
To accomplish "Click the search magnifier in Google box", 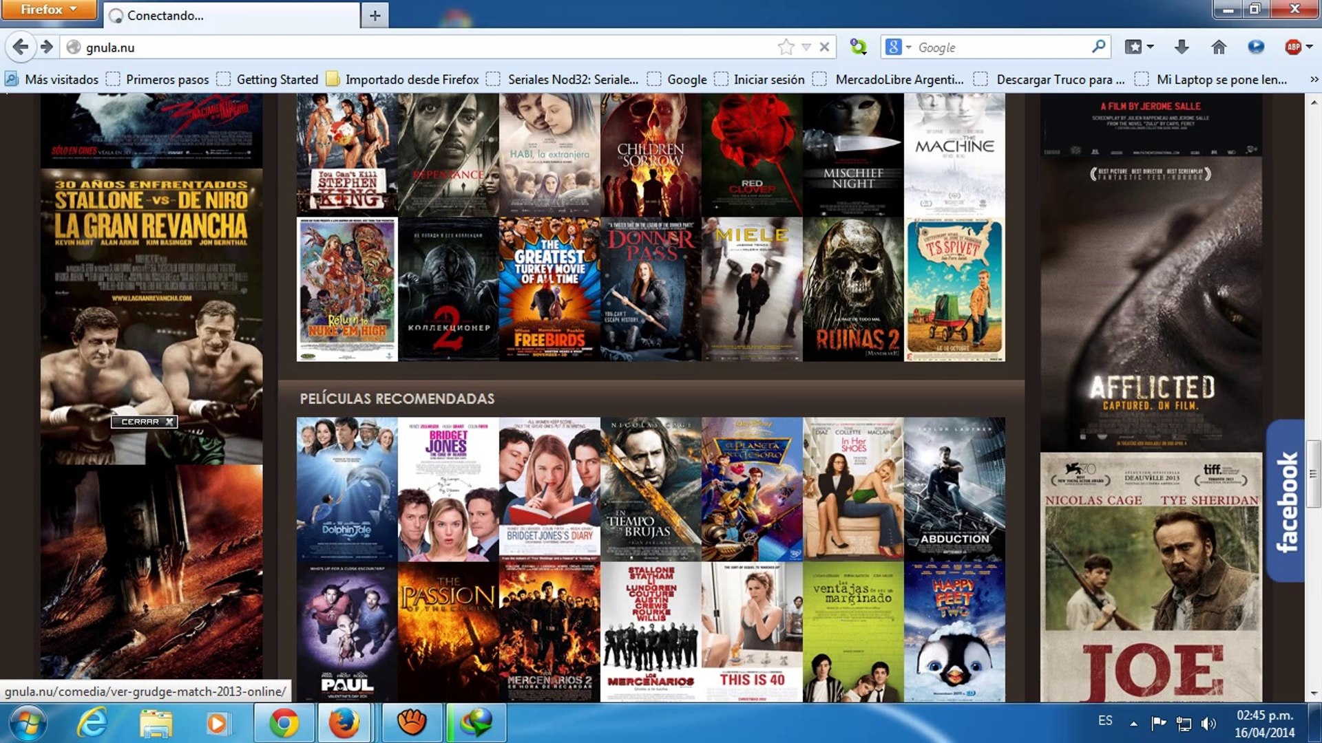I will (1098, 47).
